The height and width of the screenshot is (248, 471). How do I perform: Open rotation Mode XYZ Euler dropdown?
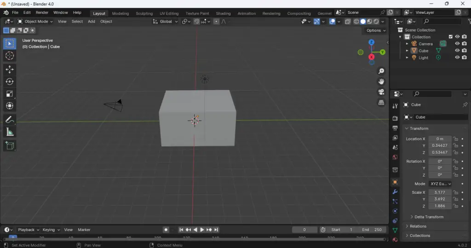coord(440,184)
